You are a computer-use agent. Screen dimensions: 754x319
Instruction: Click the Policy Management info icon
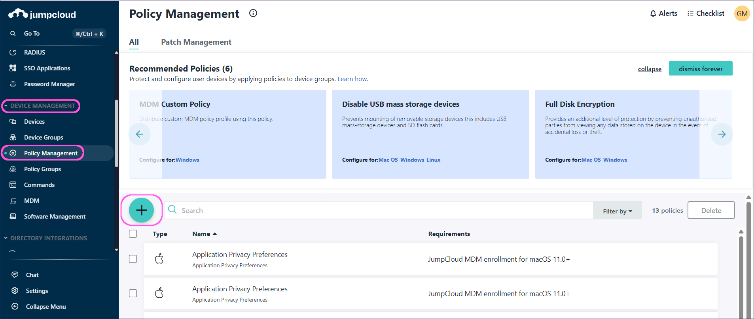[253, 13]
